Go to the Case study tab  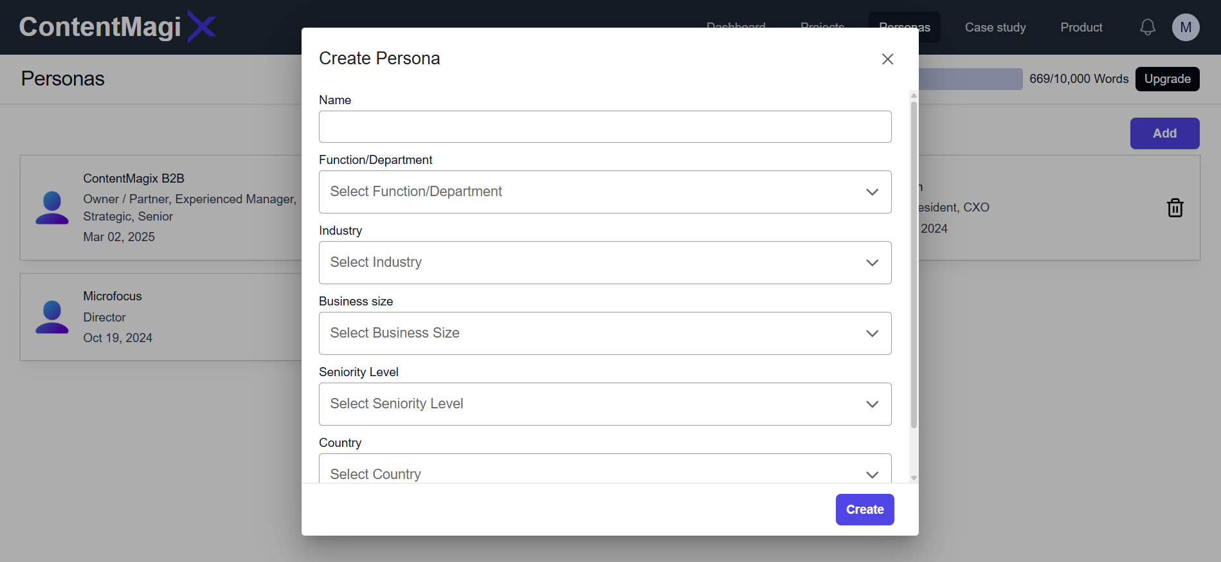click(x=995, y=27)
